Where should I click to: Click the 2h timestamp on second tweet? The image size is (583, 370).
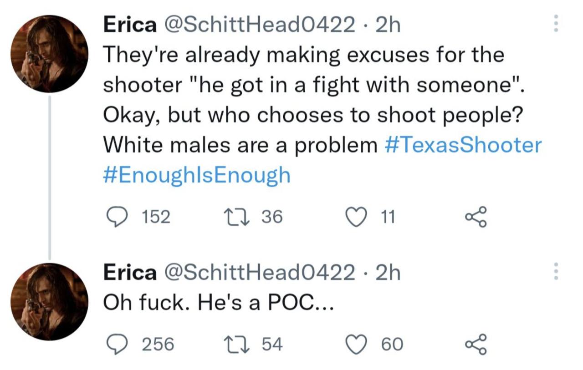(389, 273)
